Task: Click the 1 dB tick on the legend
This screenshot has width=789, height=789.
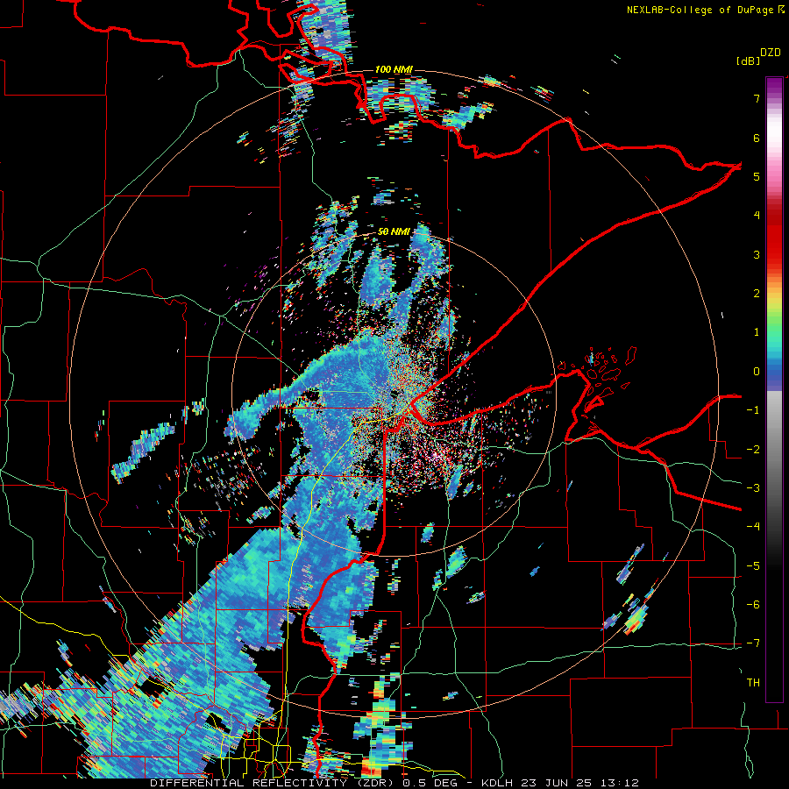Action: (757, 332)
